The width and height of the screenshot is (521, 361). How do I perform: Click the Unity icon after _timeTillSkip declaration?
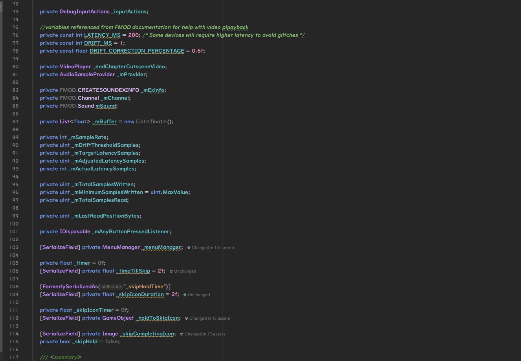[171, 271]
